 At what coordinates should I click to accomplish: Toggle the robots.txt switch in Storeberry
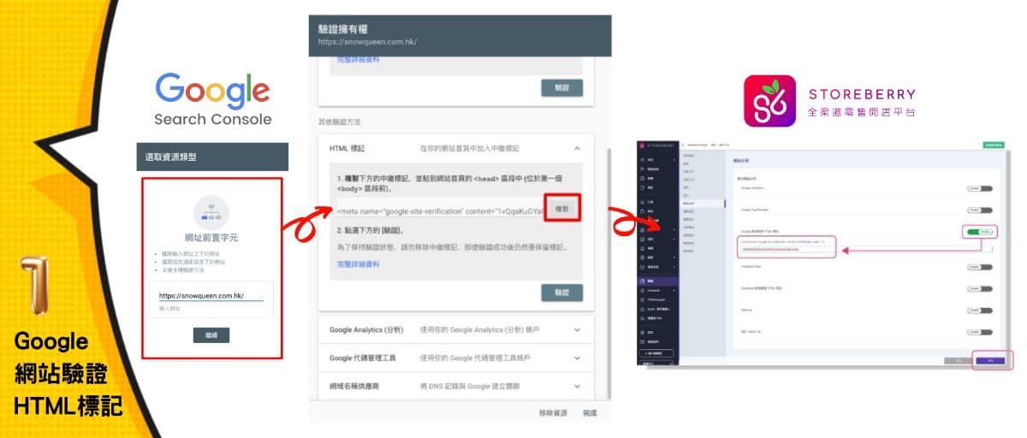pos(981,330)
